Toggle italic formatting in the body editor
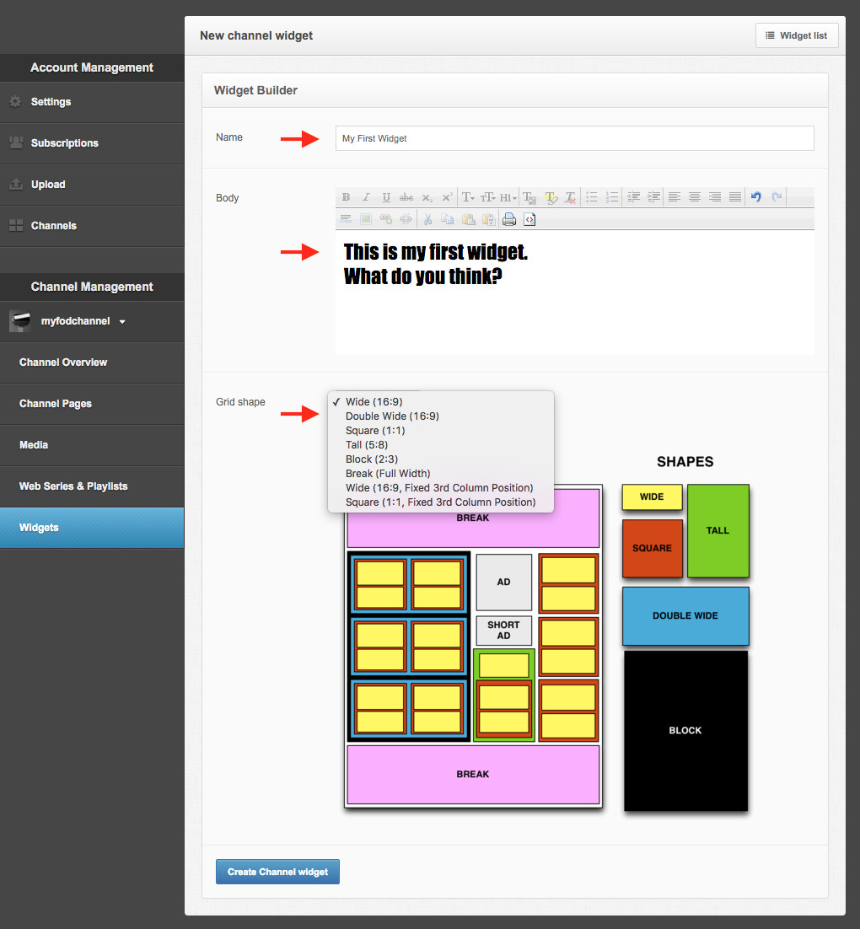This screenshot has width=860, height=929. pos(366,197)
